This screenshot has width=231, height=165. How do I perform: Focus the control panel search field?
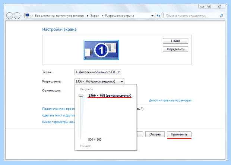coord(194,16)
